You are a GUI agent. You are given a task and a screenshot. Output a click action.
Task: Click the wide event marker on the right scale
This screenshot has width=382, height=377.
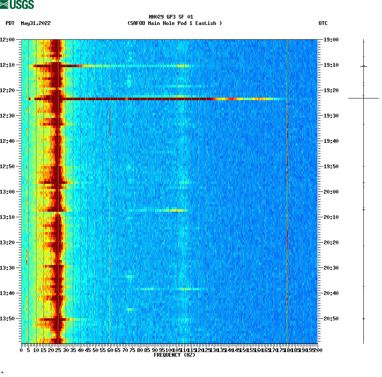(363, 98)
